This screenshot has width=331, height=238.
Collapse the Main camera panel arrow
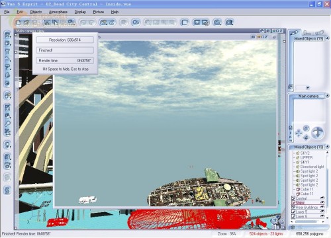coord(328,96)
